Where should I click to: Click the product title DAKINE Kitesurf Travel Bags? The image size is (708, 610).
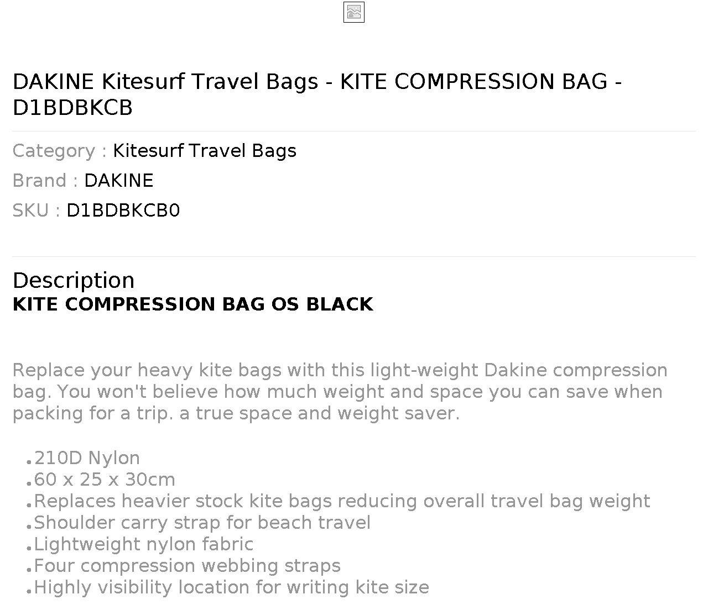coord(165,82)
